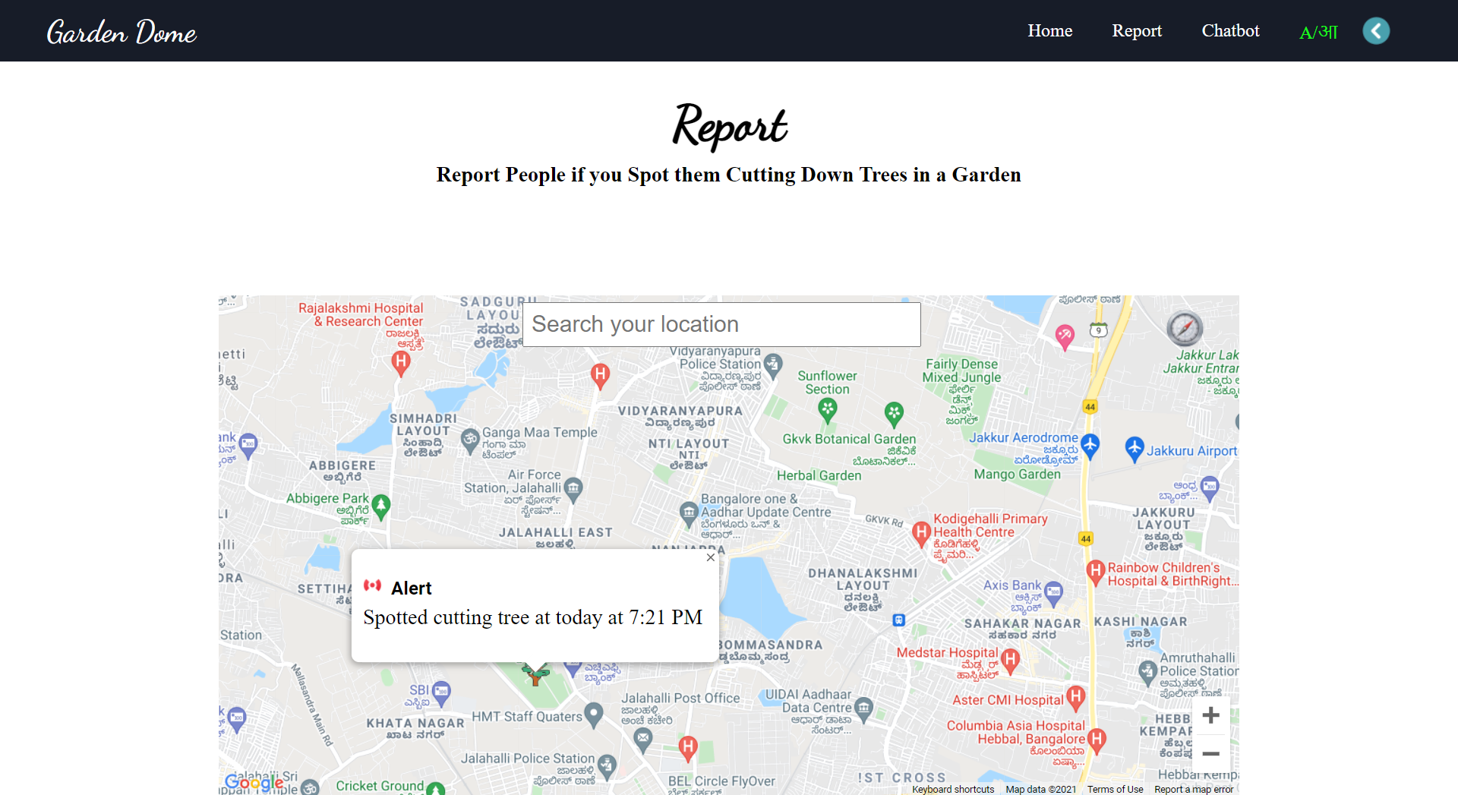Click the VIDYARANYAPURA area label
Viewport: 1458px width, 795px height.
pos(680,411)
